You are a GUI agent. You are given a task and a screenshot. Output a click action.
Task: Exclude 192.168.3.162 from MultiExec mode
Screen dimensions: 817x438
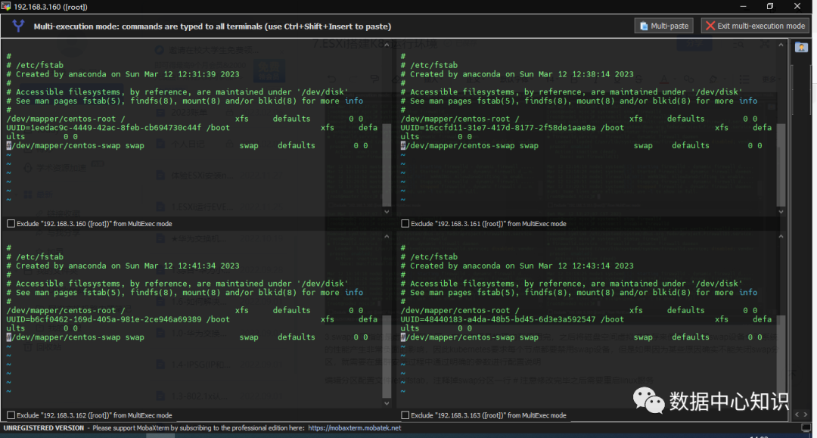(x=11, y=415)
